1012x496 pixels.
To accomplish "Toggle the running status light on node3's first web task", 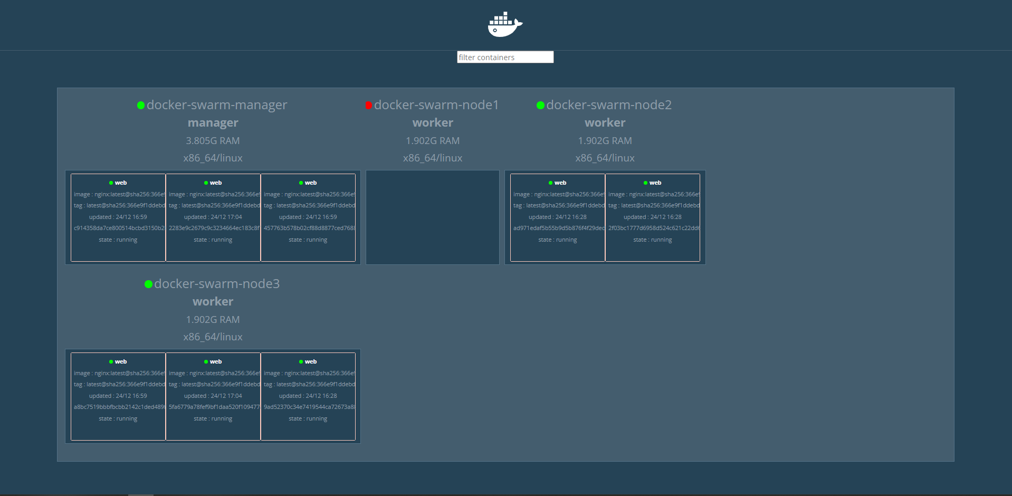I will (x=111, y=361).
